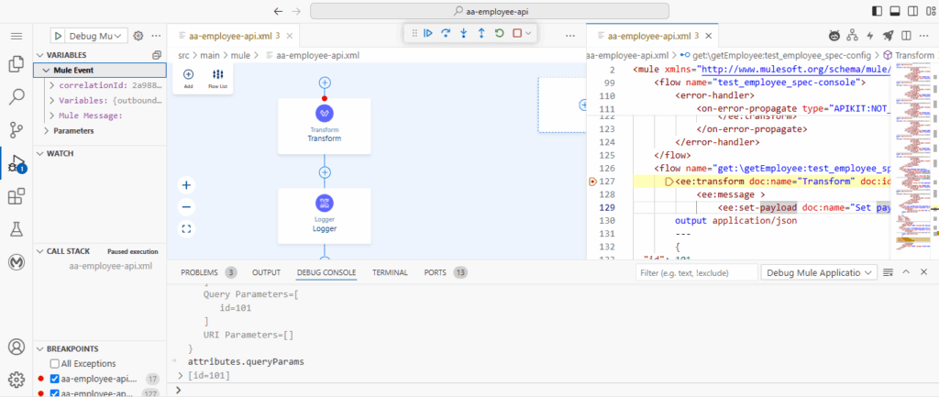Open the customize layout control
This screenshot has height=397, width=939.
930,11
